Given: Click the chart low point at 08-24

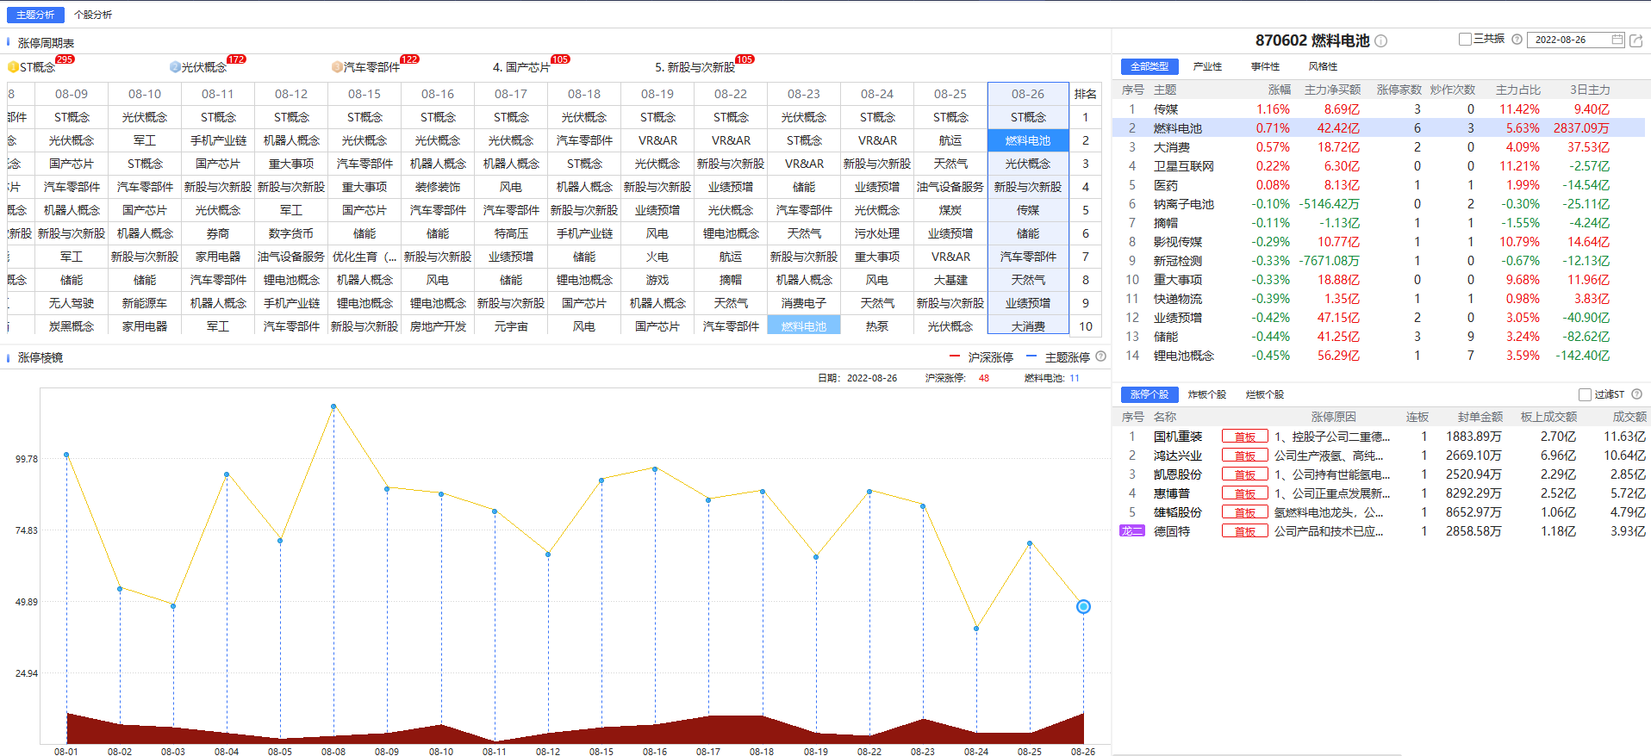Looking at the screenshot, I should point(976,629).
